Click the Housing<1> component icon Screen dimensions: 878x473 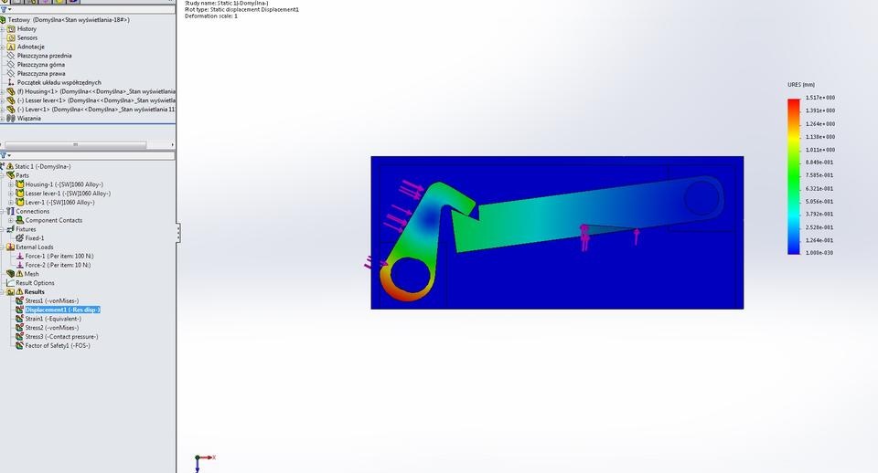11,91
